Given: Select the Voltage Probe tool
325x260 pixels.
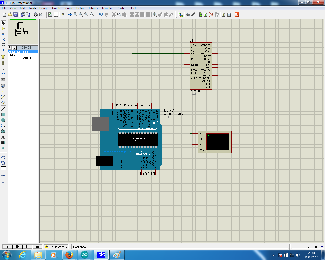Looking at the screenshot, I should 3,91.
